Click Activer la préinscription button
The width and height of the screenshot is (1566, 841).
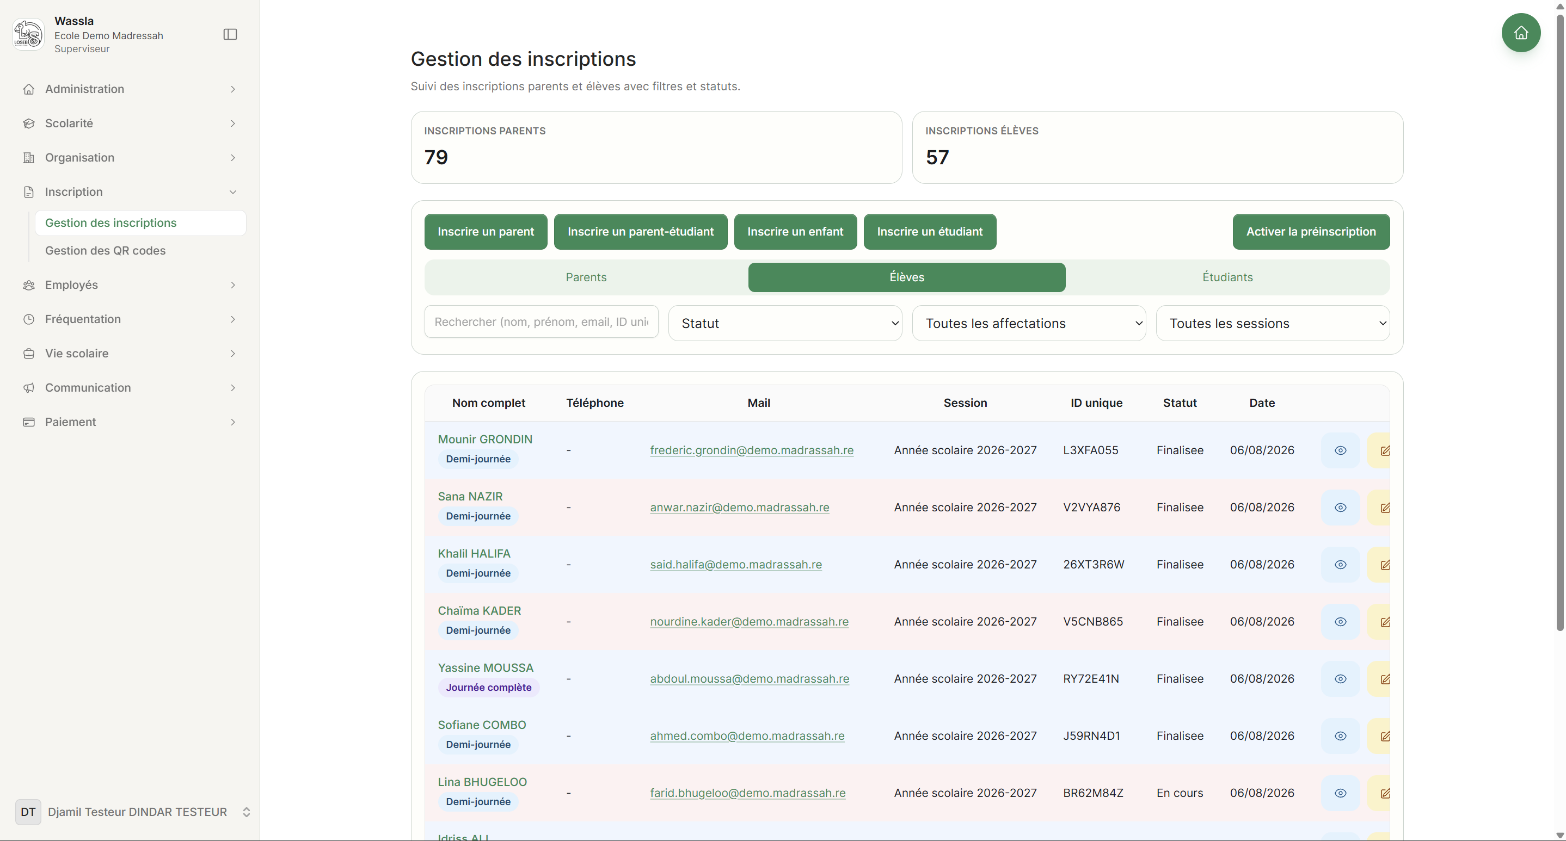tap(1311, 232)
